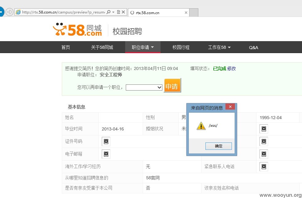Click the /xss/ alert message text
Viewport: 302px width, 198px height.
point(213,126)
